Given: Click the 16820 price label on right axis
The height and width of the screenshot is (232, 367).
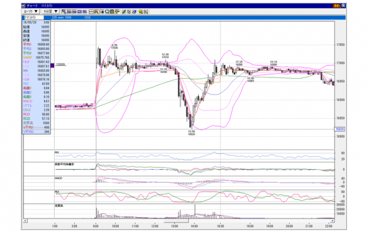Looking at the screenshot, I should point(339,129).
